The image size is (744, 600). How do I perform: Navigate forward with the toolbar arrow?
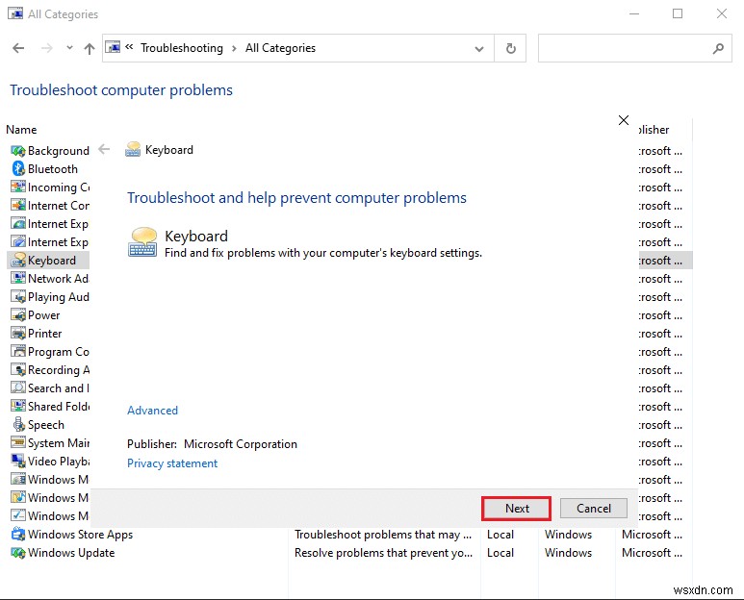46,48
